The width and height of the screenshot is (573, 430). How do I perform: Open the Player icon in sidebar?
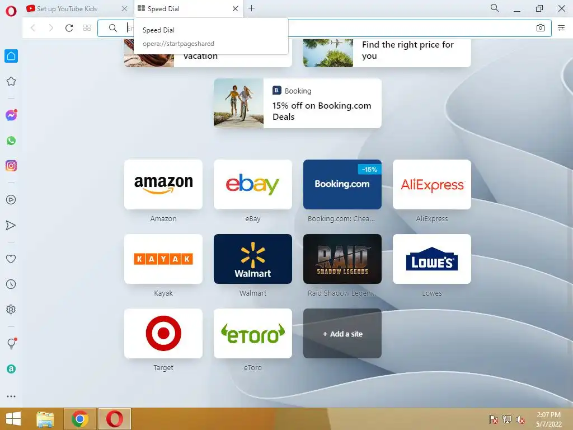click(x=11, y=200)
